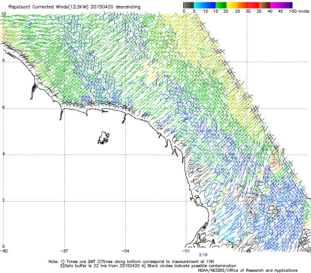Image resolution: width=311 pixels, height=273 pixels.
Task: Click the '8' latitude axis label
Action: coord(3,60)
